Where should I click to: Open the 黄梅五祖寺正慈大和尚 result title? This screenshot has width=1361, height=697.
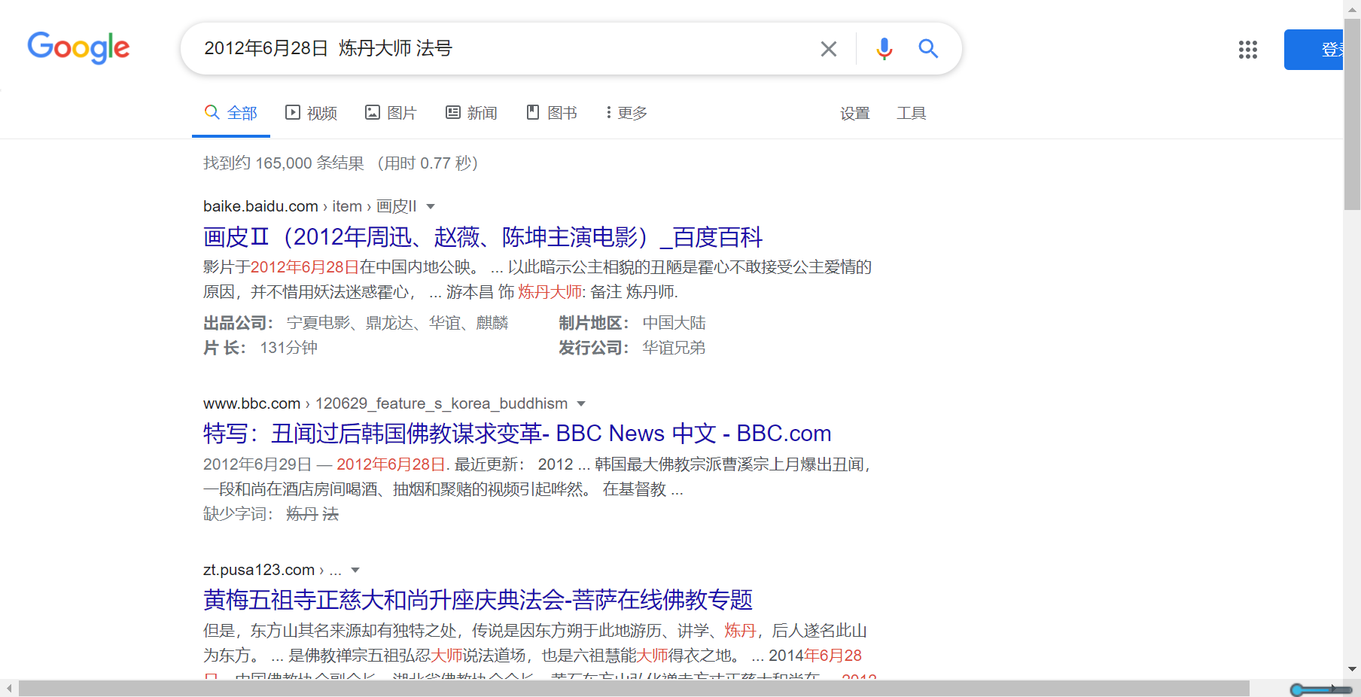pyautogui.click(x=478, y=600)
